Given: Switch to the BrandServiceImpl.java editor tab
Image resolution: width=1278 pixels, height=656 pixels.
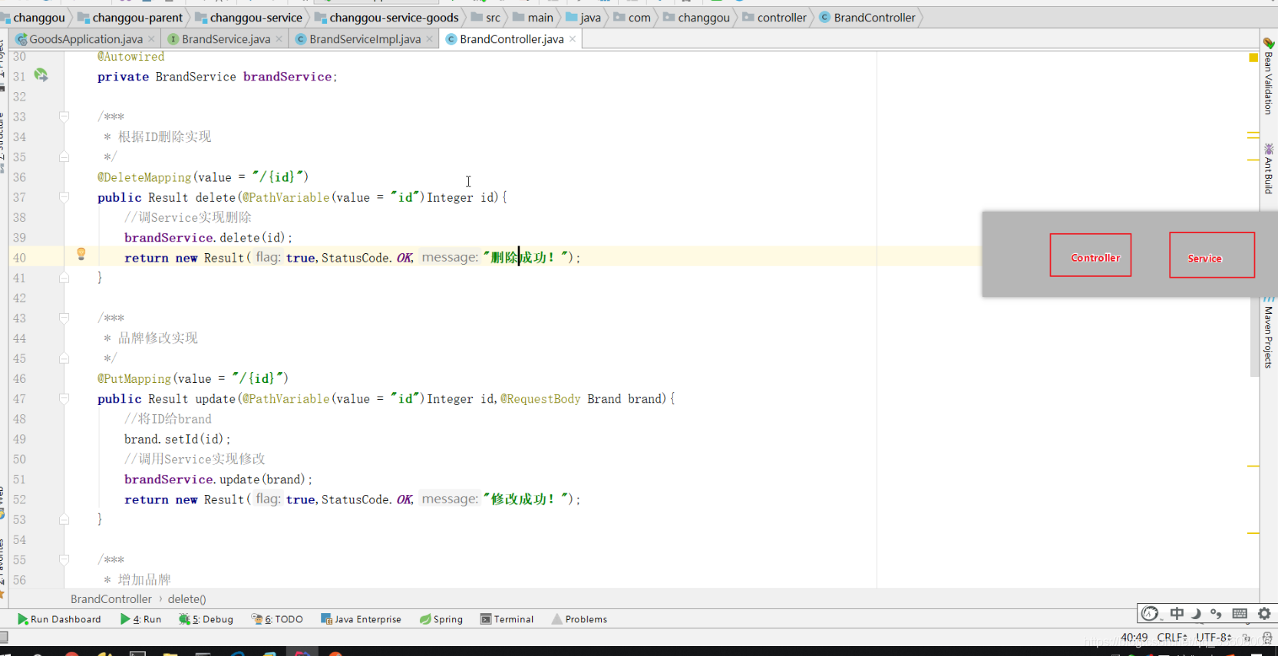Looking at the screenshot, I should pyautogui.click(x=365, y=39).
